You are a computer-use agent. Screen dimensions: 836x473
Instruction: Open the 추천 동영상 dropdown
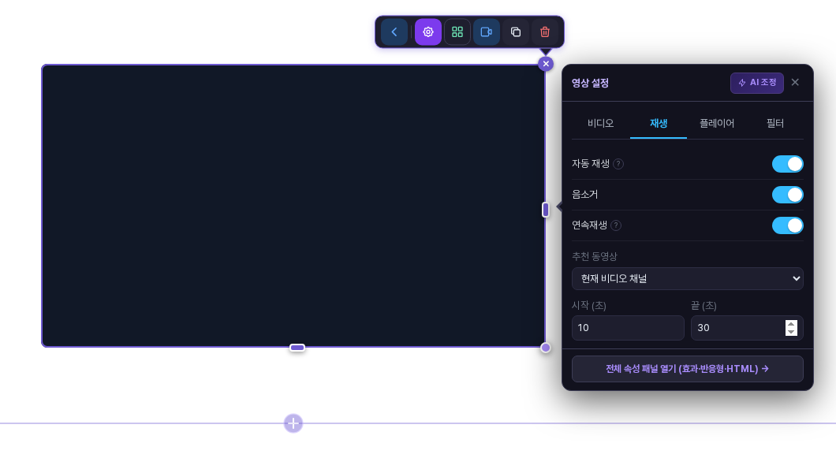pos(687,278)
